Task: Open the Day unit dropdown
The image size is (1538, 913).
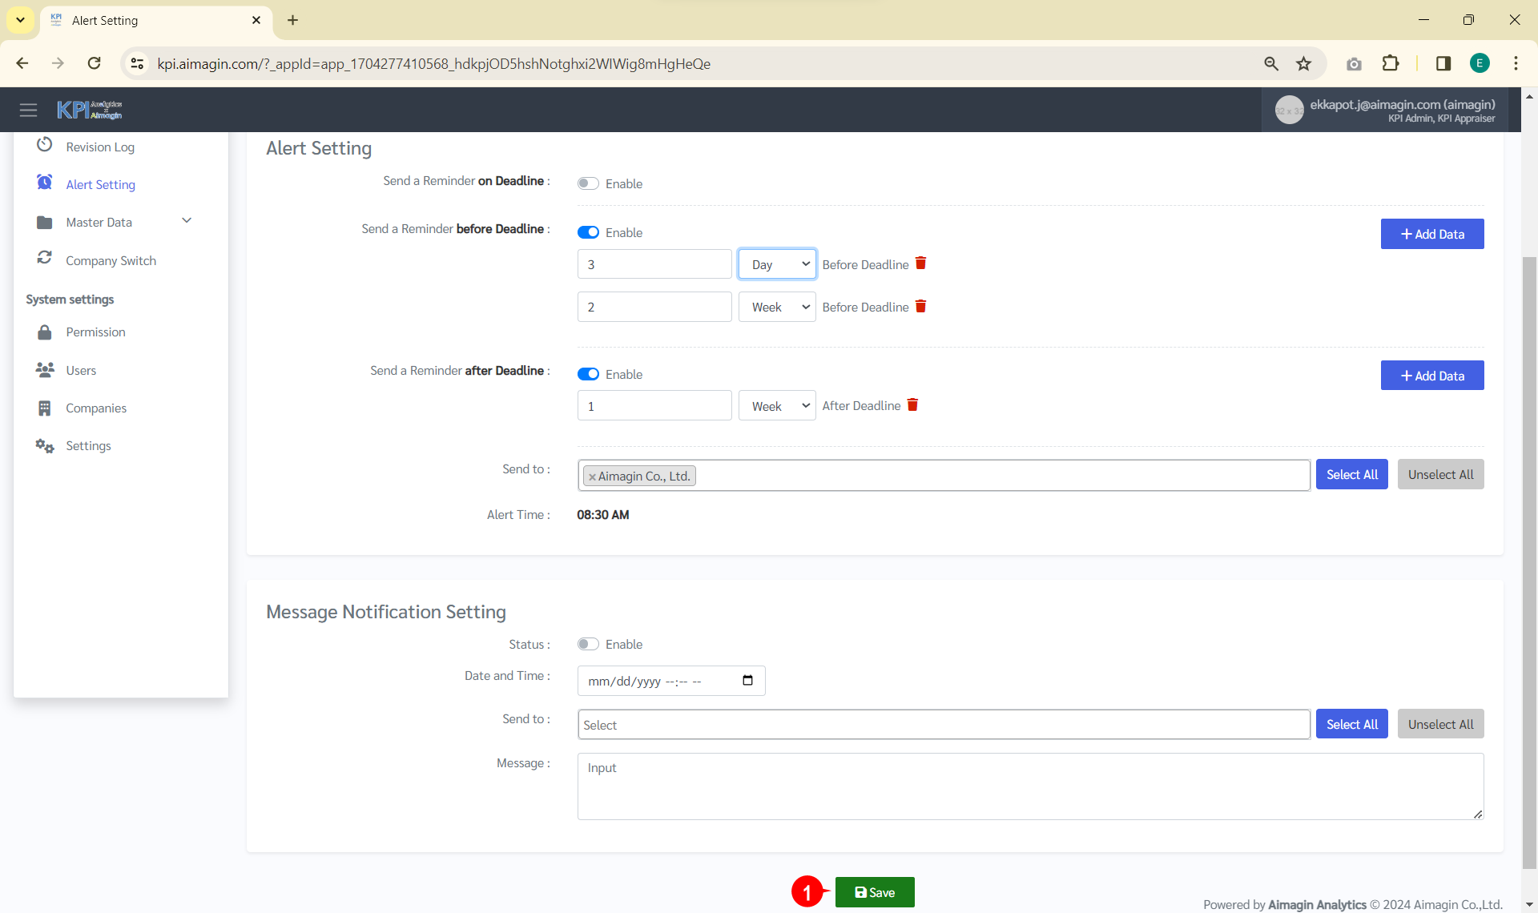Action: coord(776,264)
